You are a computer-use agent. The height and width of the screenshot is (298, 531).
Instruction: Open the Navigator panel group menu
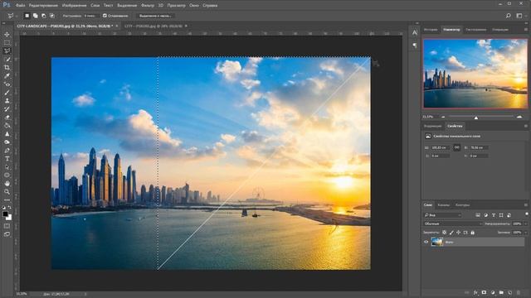(x=525, y=30)
